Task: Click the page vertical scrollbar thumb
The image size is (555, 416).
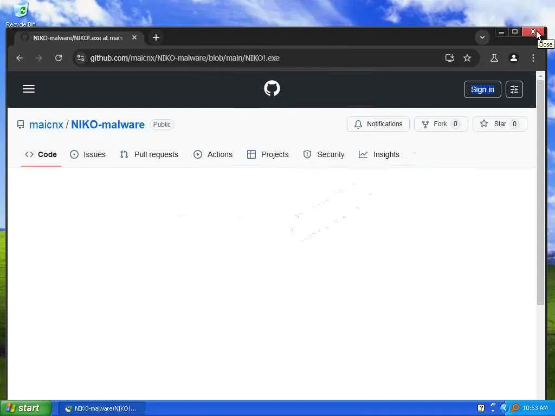Action: coord(540,192)
